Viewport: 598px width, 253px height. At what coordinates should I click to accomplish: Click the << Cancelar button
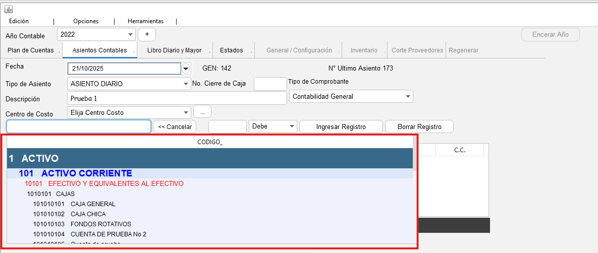click(175, 126)
